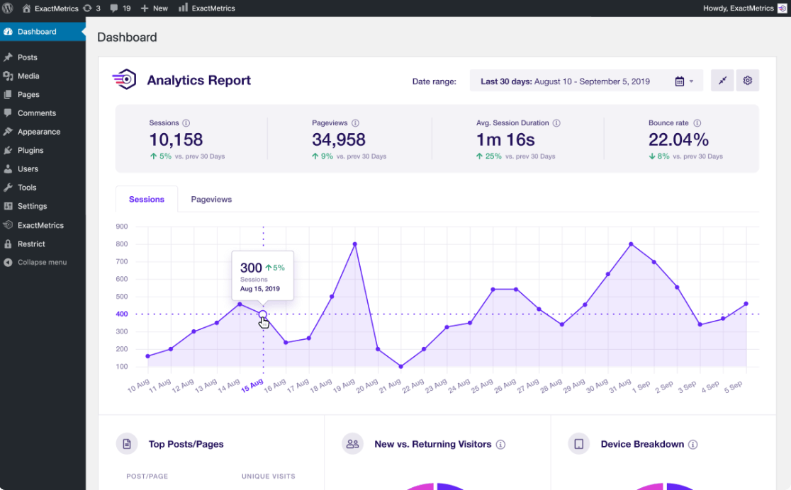Open the Tools menu item
This screenshot has width=791, height=490.
pos(43,187)
